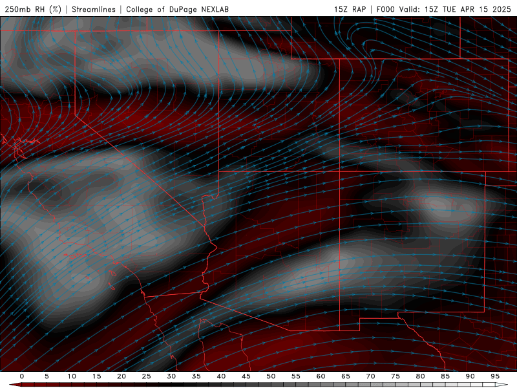Click the color scale label "70"

pos(370,376)
